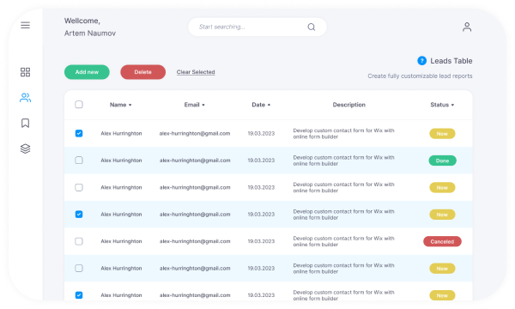
Task: Click the date in the Canceled row
Action: [x=261, y=241]
